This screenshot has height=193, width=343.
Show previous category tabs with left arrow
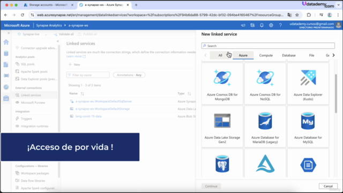coord(205,55)
